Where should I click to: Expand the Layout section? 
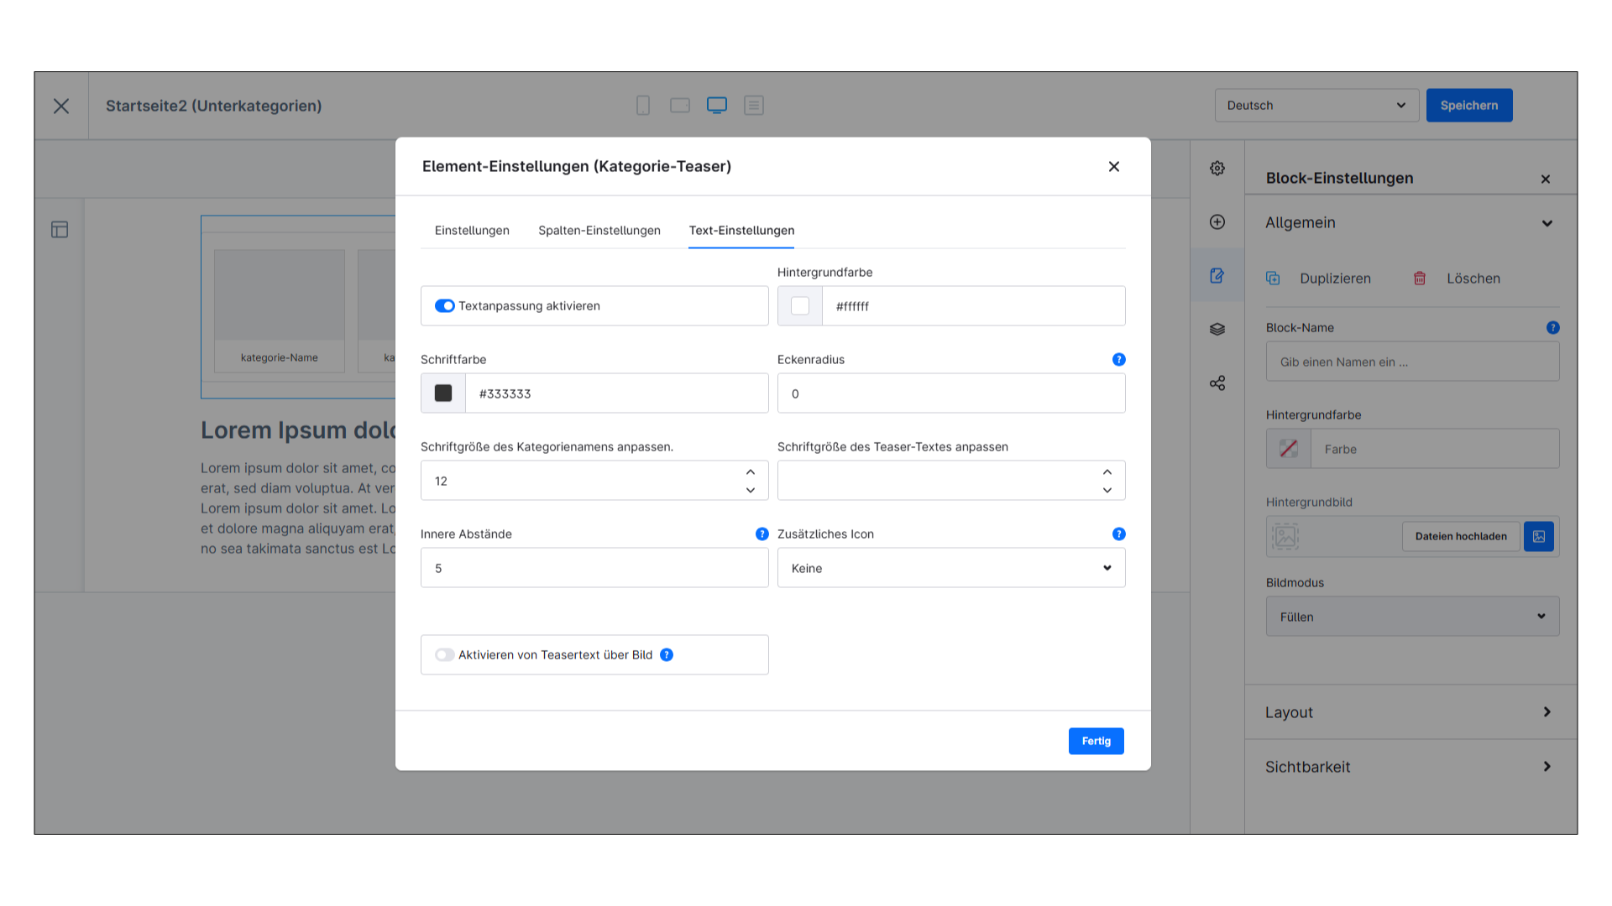1410,711
